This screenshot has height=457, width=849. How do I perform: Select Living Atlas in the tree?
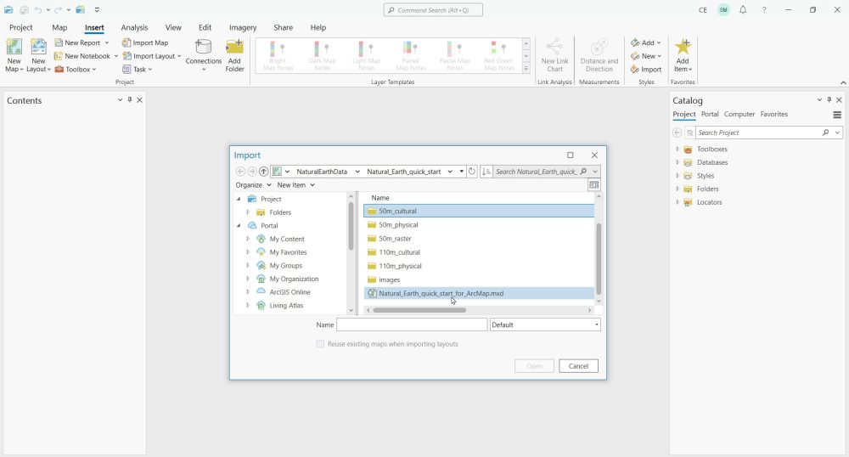tap(286, 306)
